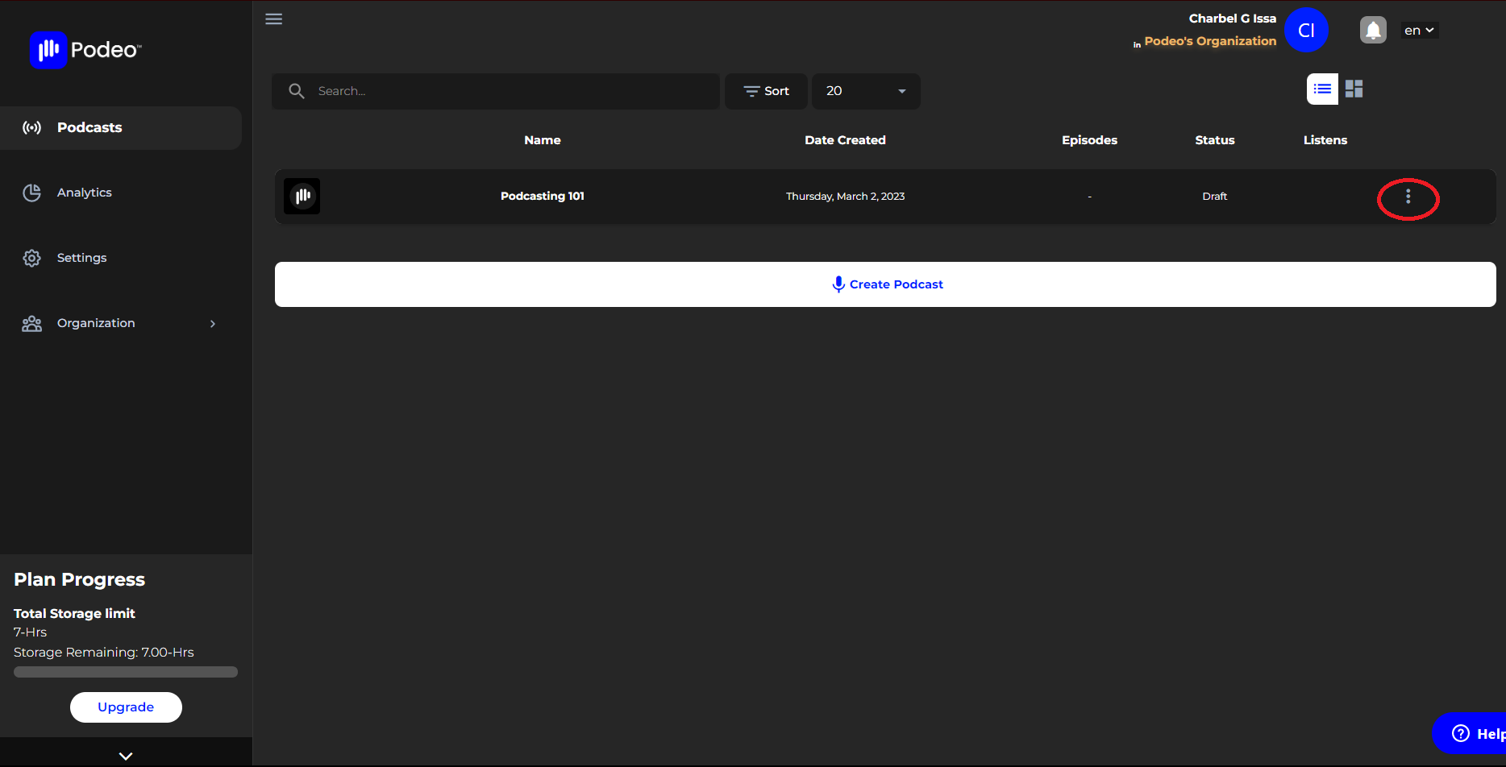
Task: Open Settings from the sidebar
Action: tap(81, 258)
